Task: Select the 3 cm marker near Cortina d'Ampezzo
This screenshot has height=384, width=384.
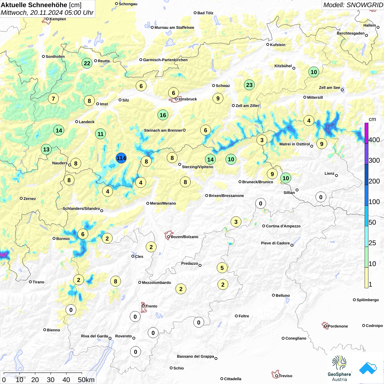Action: (x=236, y=222)
